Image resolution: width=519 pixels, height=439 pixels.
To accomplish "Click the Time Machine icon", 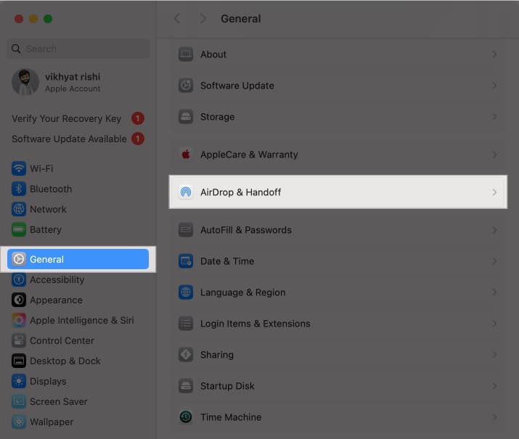I will point(186,417).
